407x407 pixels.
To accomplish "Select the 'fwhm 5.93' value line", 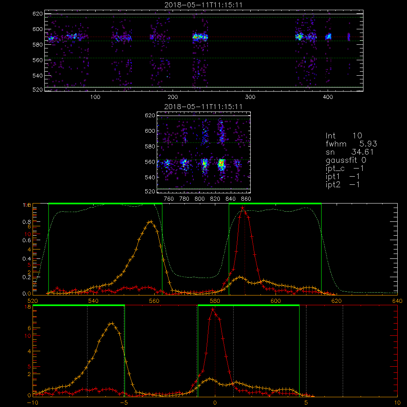I will coord(351,144).
